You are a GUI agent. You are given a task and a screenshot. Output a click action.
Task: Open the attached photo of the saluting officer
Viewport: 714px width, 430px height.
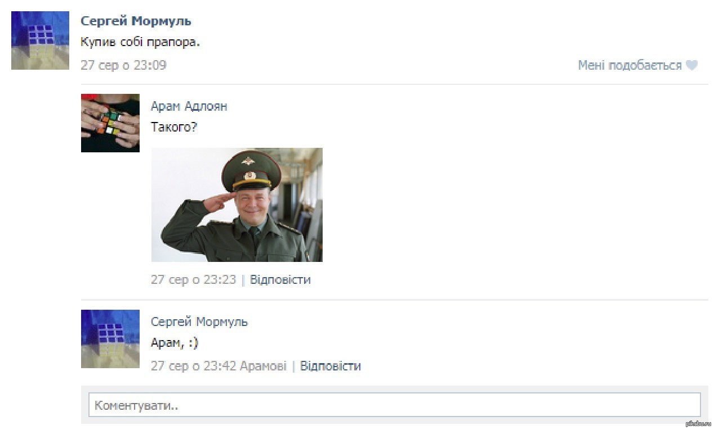point(237,205)
